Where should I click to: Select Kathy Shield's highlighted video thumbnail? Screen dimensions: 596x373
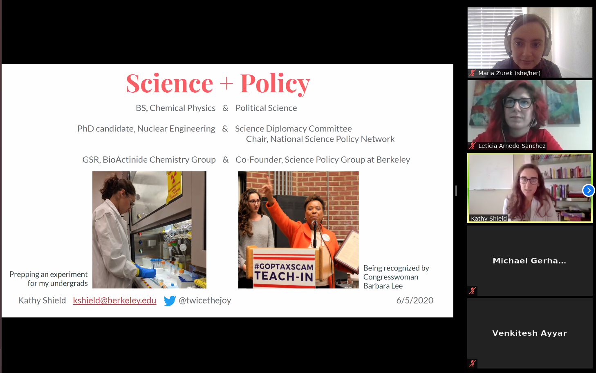pos(529,188)
